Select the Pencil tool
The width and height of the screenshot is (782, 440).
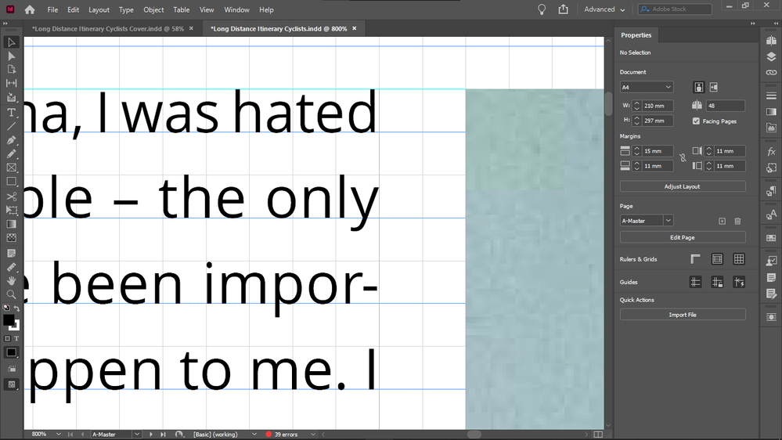click(11, 153)
